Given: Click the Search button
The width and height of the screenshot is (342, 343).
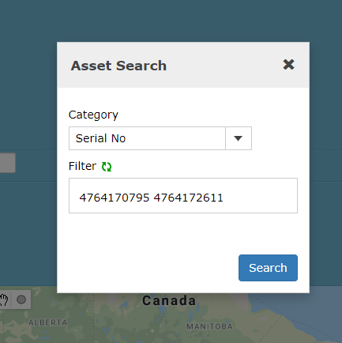Looking at the screenshot, I should [x=268, y=268].
